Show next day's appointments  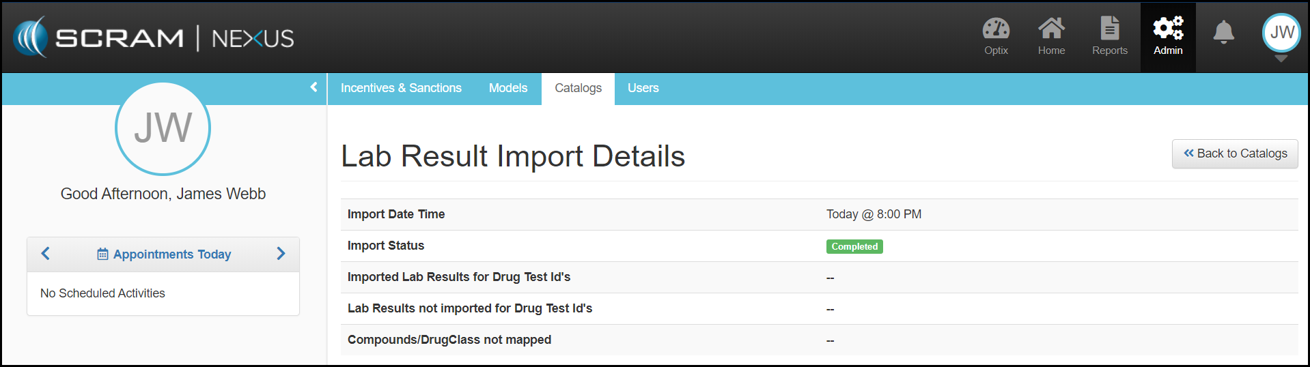tap(281, 254)
